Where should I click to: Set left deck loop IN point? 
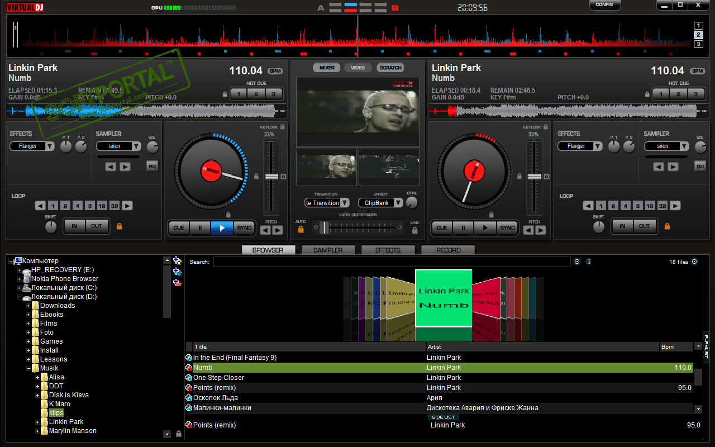pyautogui.click(x=74, y=226)
